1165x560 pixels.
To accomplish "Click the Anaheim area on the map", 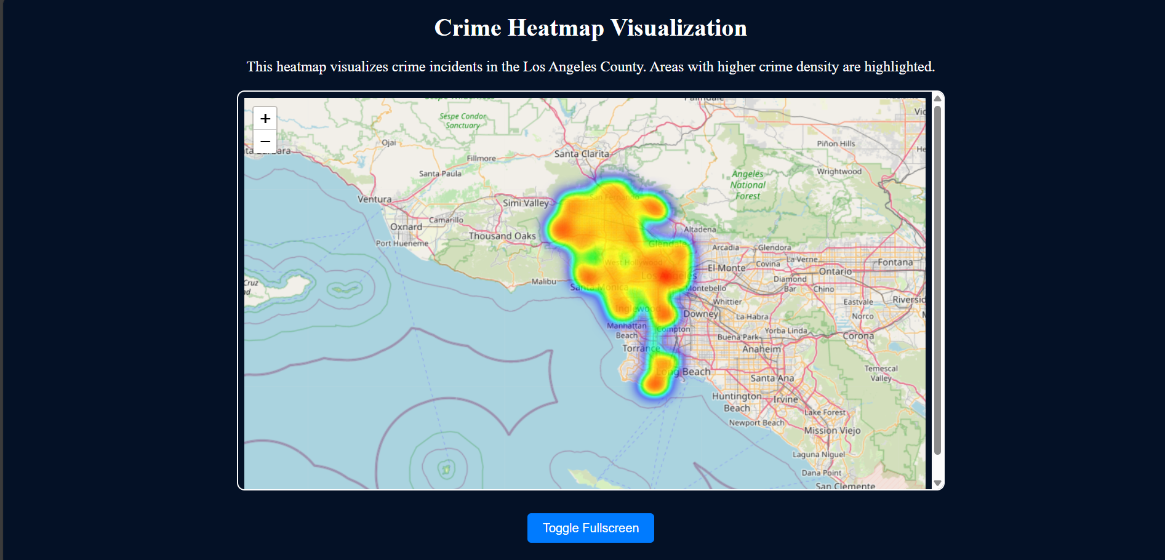I will tap(761, 348).
